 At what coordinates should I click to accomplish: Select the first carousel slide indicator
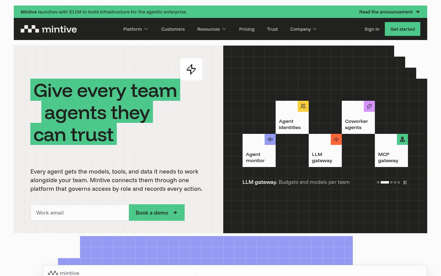point(378,182)
